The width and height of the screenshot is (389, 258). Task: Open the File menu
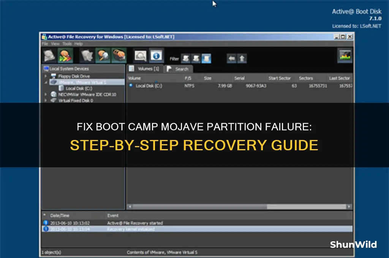click(45, 44)
